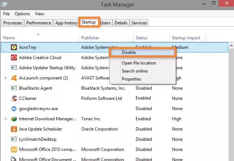
Task: Click the CCleaner icon
Action: point(14,98)
